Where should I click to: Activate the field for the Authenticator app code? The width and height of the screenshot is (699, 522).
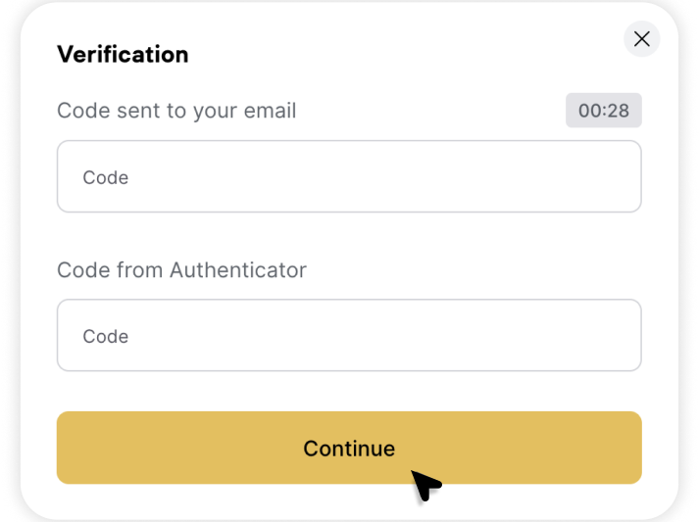point(349,336)
